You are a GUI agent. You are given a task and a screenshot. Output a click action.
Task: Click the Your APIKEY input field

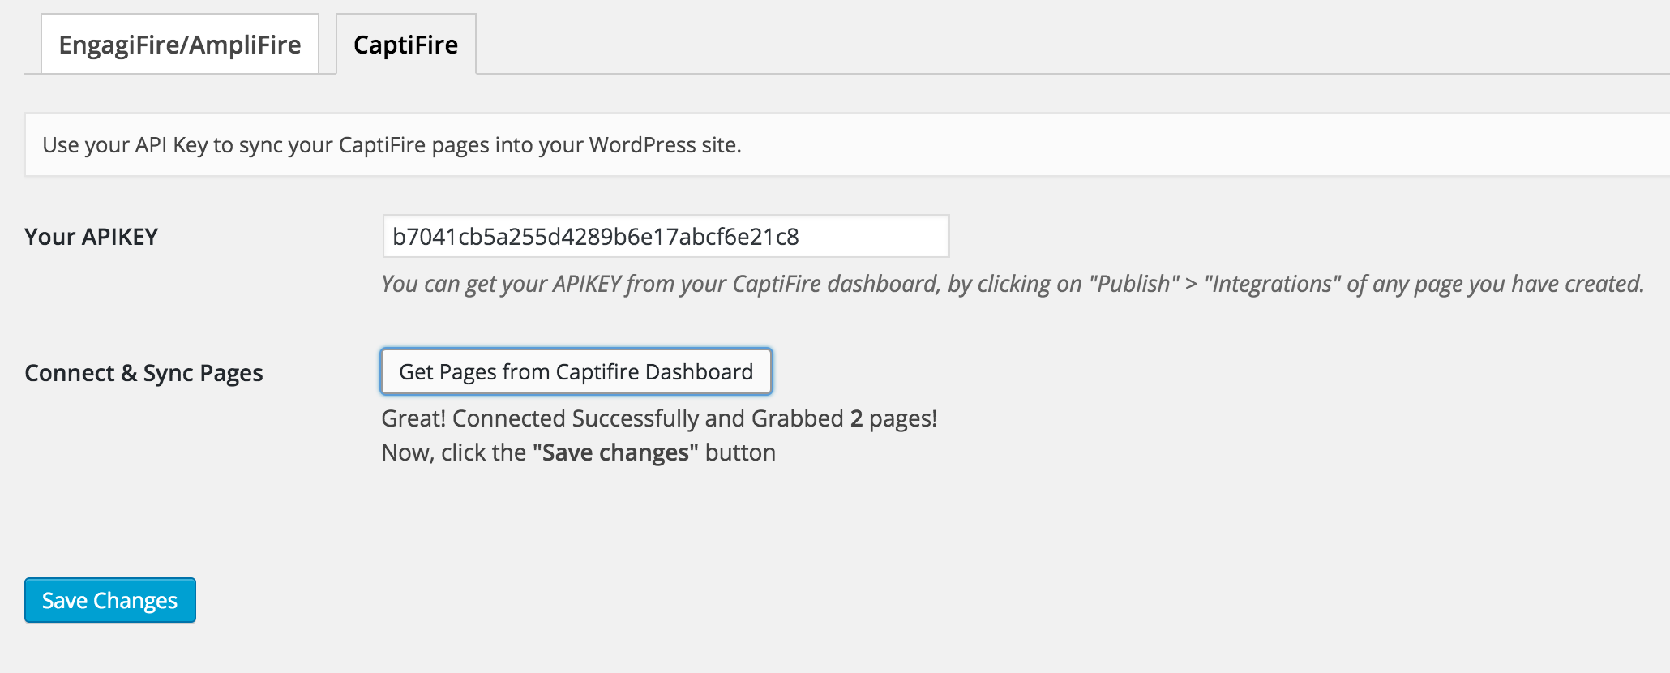tap(665, 236)
